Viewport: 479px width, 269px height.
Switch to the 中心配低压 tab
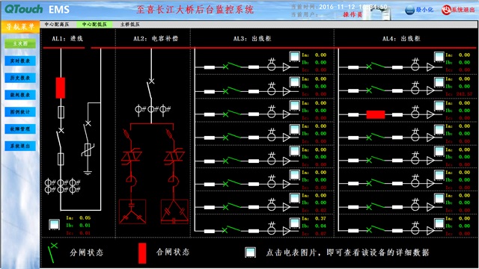point(94,25)
